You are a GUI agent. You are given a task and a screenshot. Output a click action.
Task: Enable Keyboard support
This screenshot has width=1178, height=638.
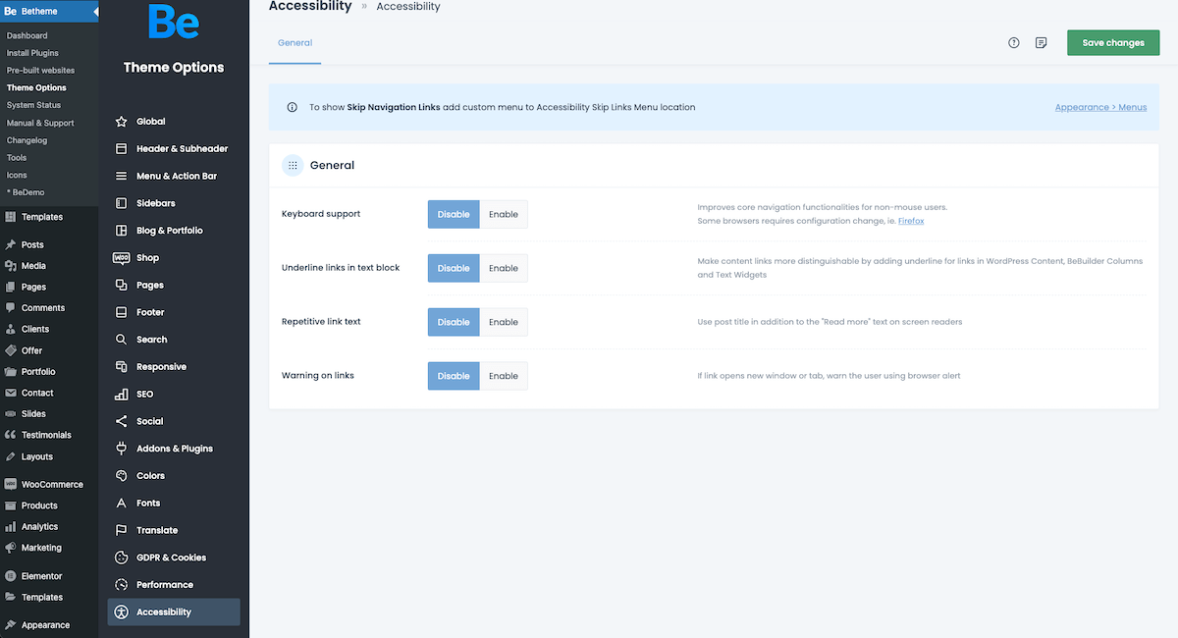[x=504, y=214]
